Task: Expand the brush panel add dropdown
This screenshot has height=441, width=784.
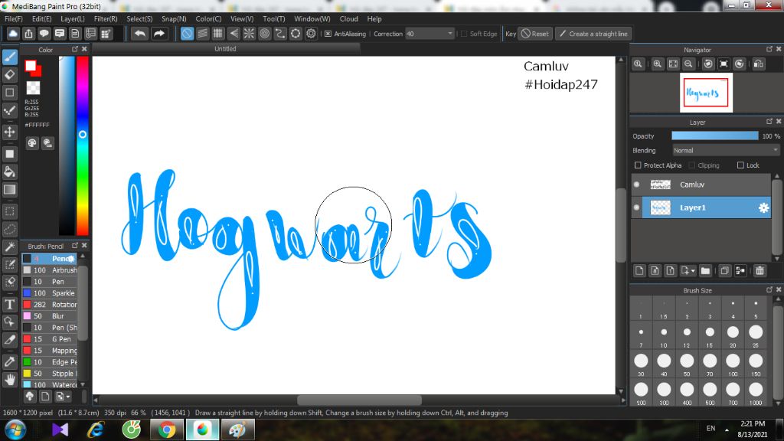Action: point(68,397)
